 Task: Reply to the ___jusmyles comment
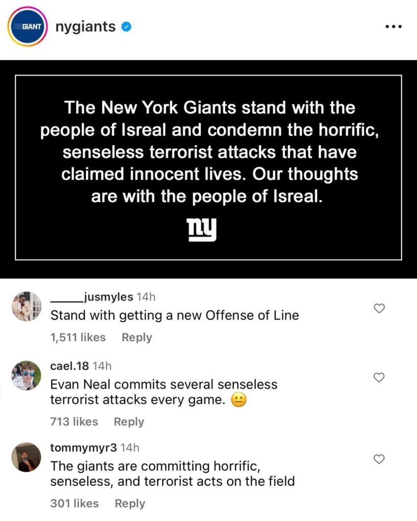coord(137,338)
